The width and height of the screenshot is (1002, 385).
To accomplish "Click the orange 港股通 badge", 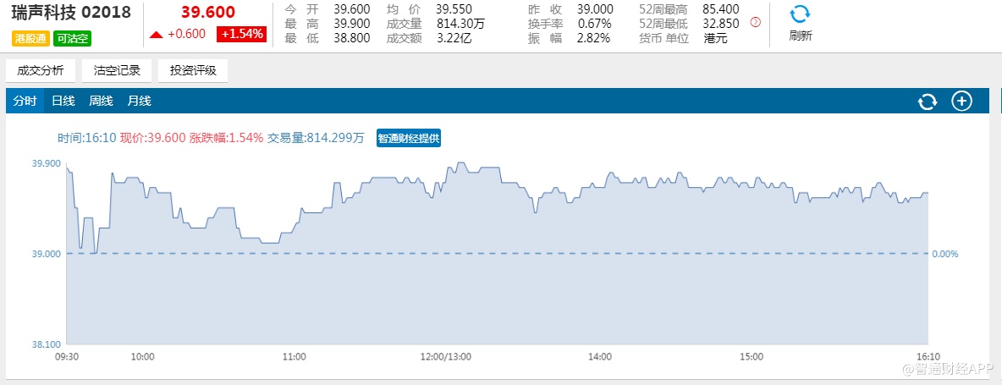I will click(x=30, y=38).
